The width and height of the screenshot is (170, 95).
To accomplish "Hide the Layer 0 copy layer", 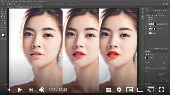I will (x=146, y=24).
